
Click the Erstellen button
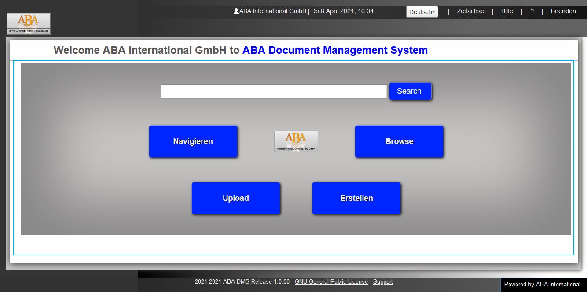pyautogui.click(x=356, y=198)
